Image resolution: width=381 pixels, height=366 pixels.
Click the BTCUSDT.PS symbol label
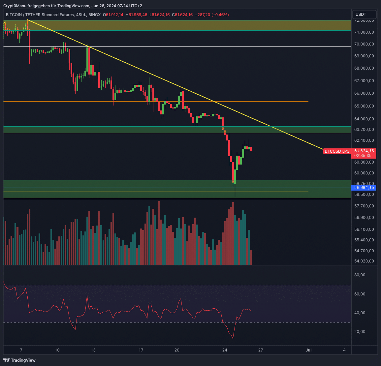pyautogui.click(x=336, y=151)
